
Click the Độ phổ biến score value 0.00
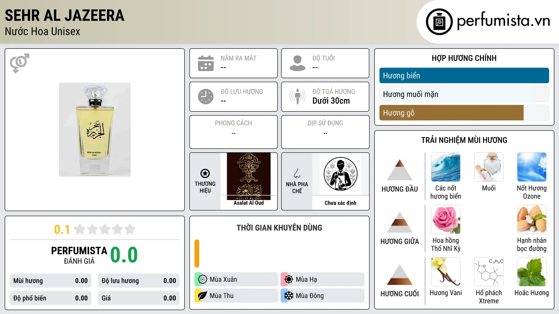pos(81,298)
